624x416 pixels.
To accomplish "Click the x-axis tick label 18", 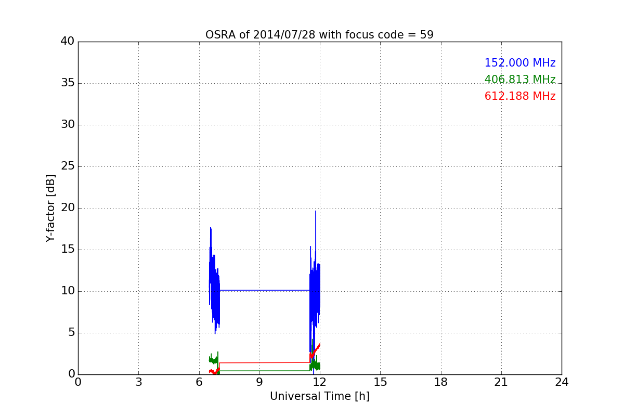I will (x=440, y=382).
